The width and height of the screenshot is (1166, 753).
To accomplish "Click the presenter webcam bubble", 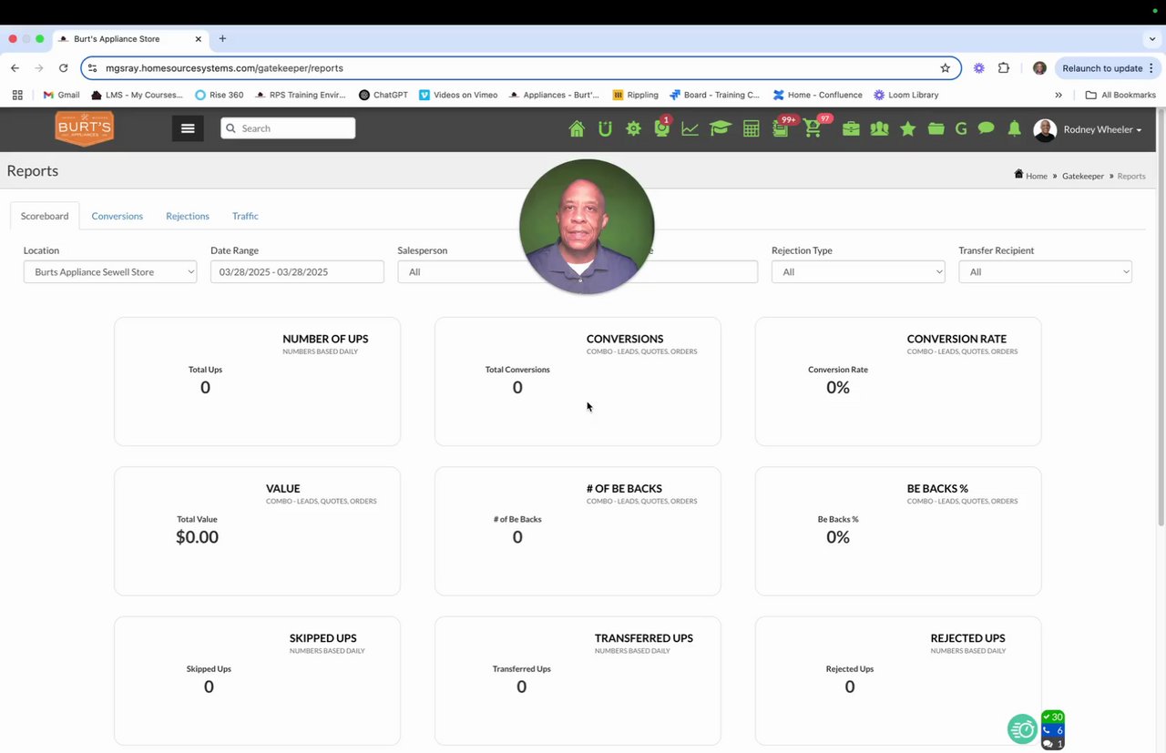I will (x=587, y=227).
